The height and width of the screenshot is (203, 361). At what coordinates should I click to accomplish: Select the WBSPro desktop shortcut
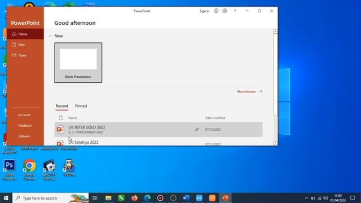[69, 167]
